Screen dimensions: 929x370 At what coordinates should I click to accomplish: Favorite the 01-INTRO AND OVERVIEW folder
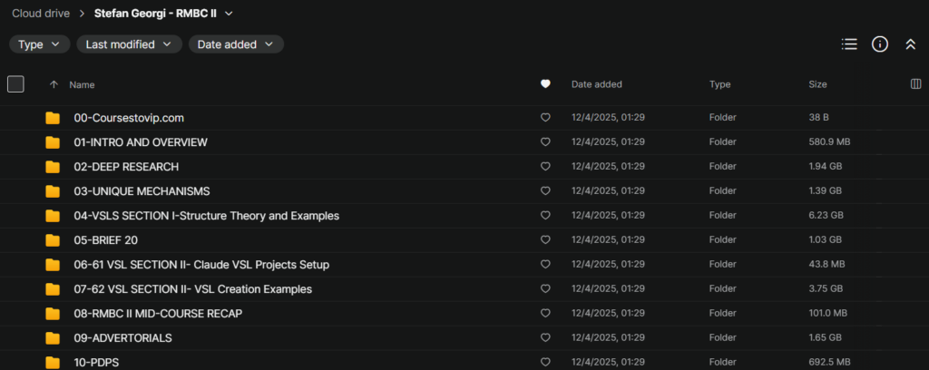545,142
